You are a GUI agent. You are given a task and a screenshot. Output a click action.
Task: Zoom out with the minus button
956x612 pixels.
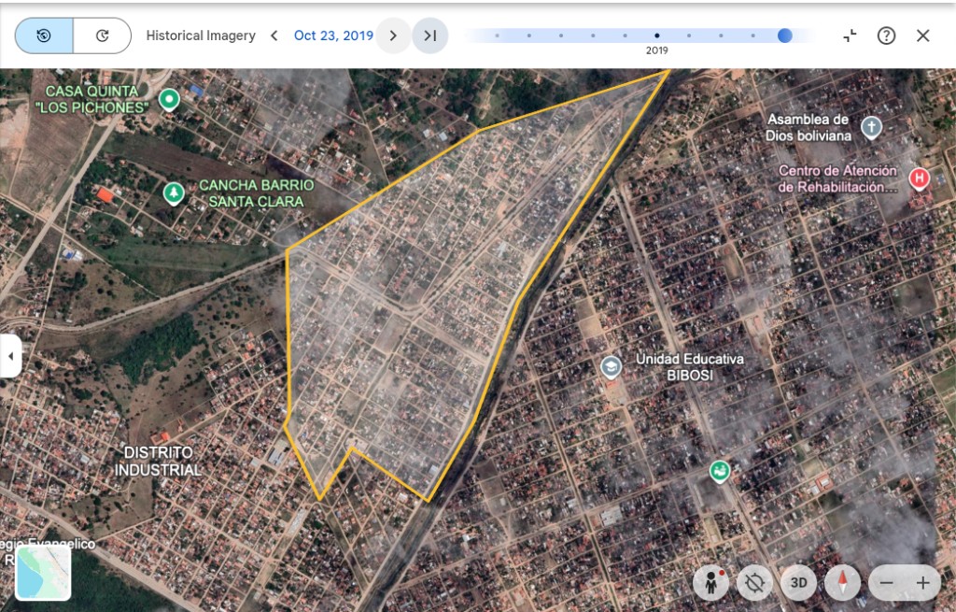pyautogui.click(x=887, y=583)
